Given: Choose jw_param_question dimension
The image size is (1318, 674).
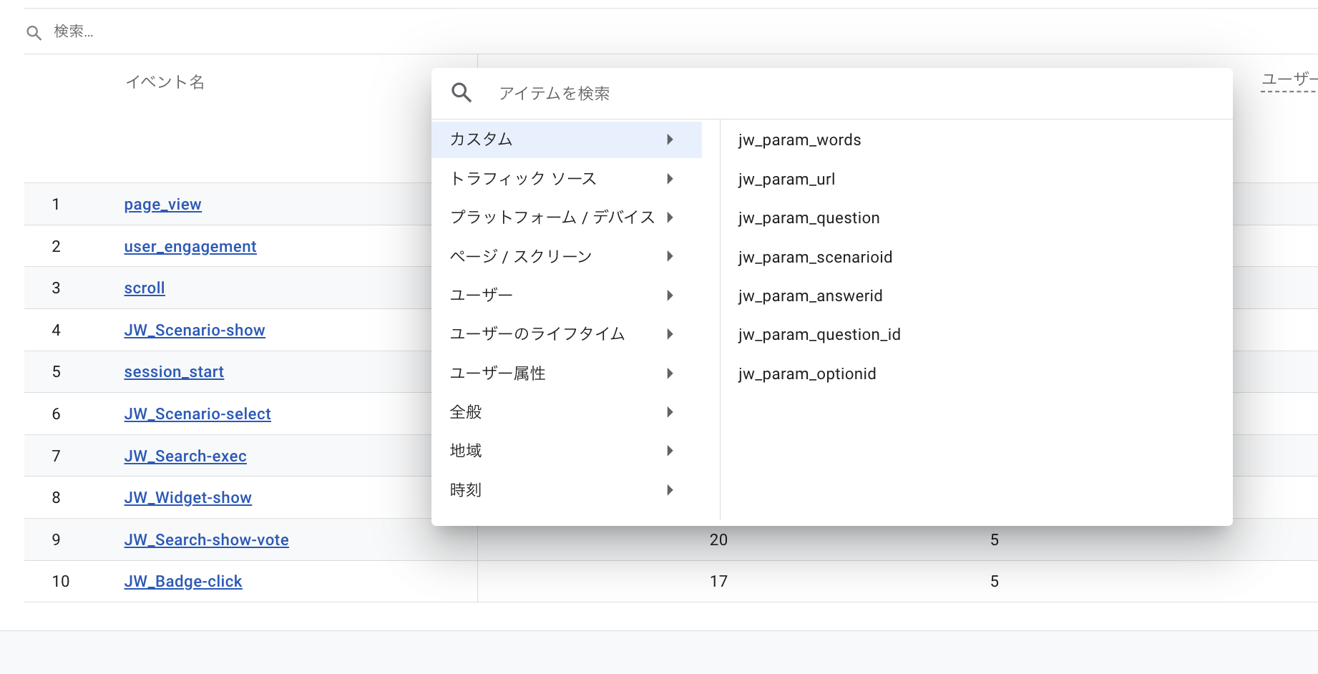Looking at the screenshot, I should point(809,218).
